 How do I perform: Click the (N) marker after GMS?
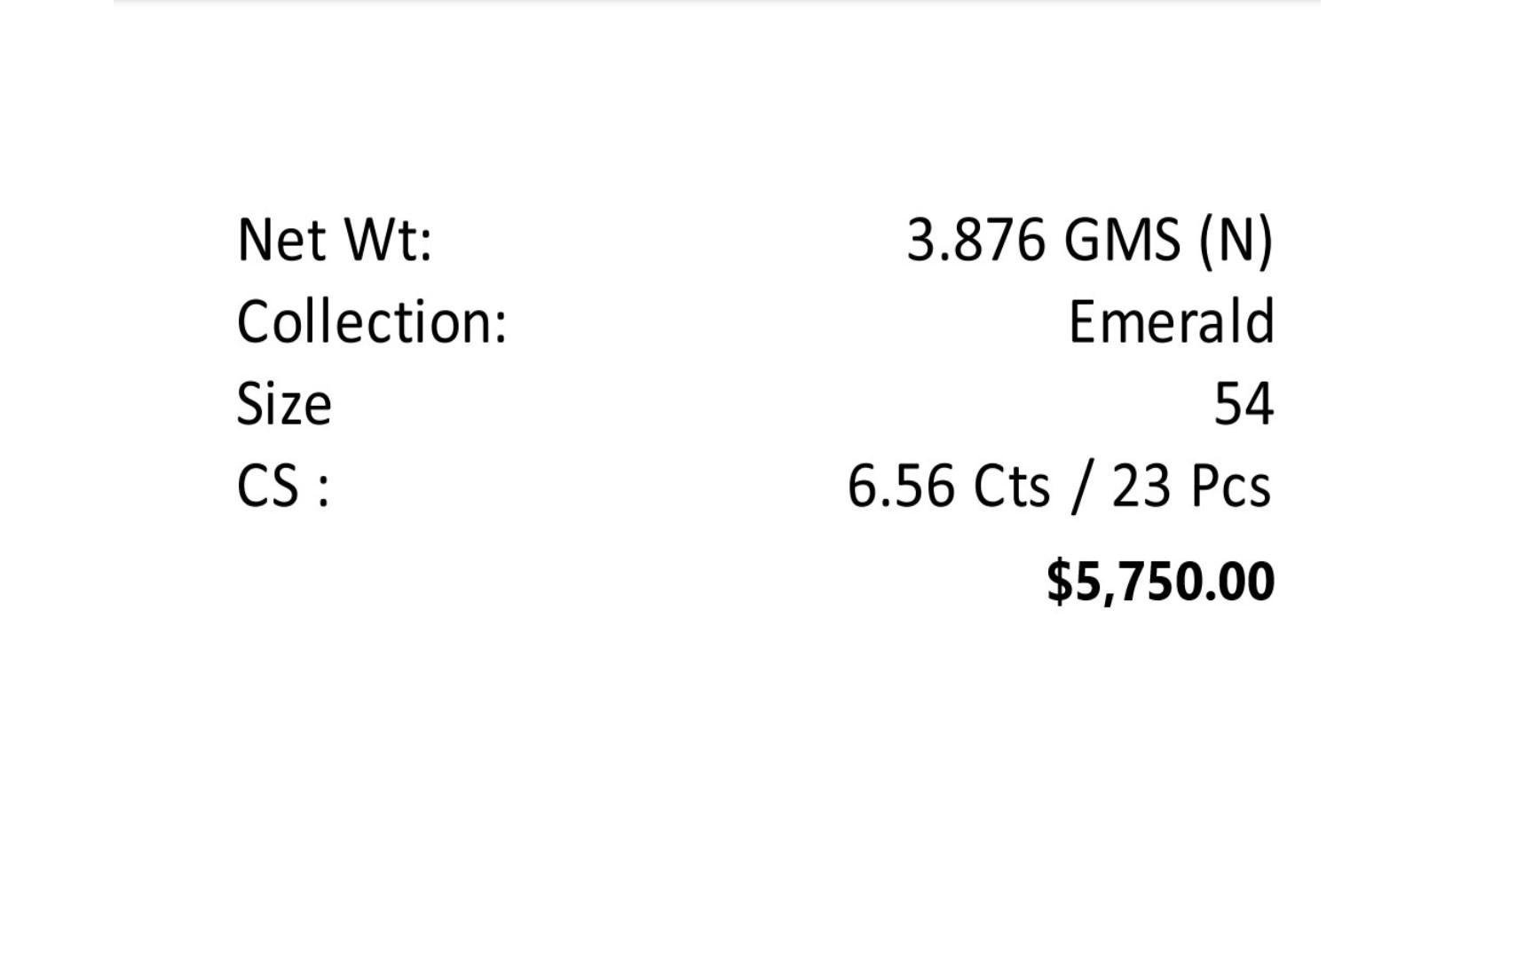1236,241
